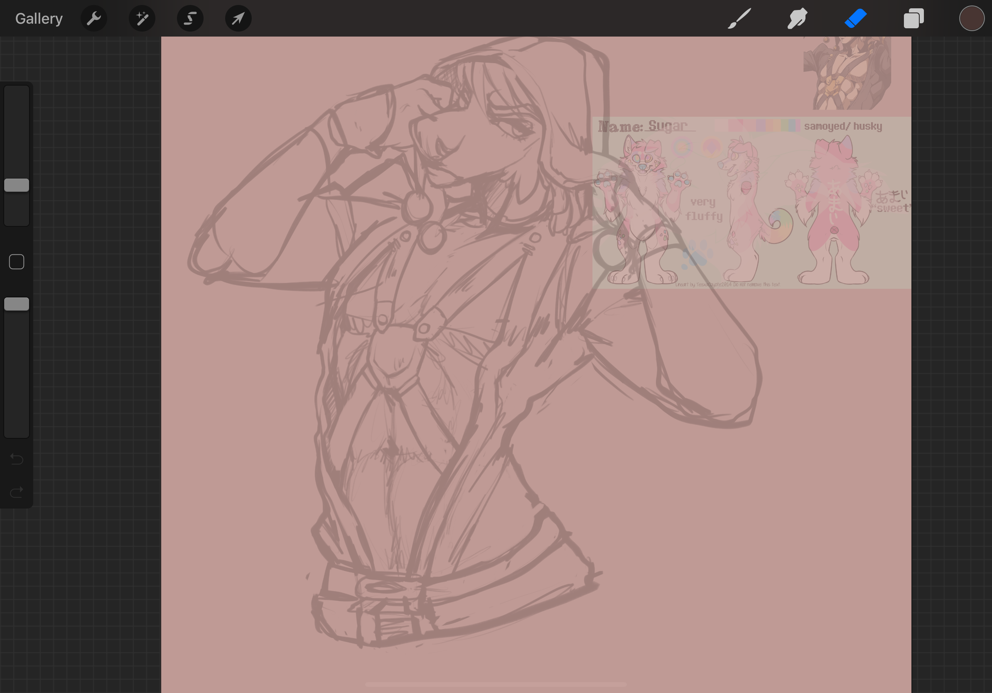Tap the Sugar reference sheet image

tap(752, 203)
